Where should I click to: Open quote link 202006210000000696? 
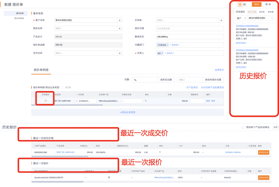pos(247,26)
